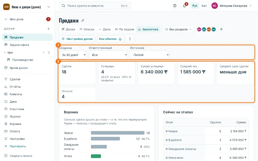Go to Корзина in sidebar
258x161 pixels.
tap(27, 124)
